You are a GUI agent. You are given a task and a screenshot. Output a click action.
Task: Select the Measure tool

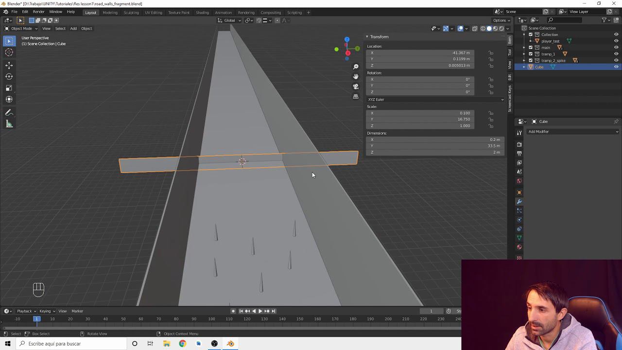pyautogui.click(x=9, y=124)
